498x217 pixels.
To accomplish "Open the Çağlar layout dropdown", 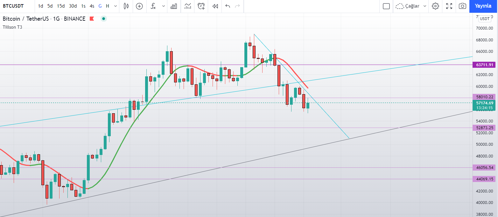I will (411, 6).
